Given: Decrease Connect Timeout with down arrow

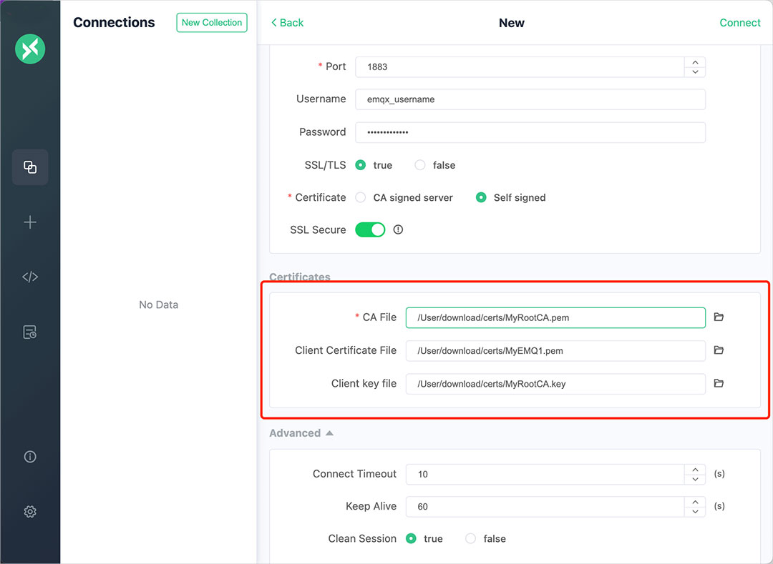Looking at the screenshot, I should coord(695,479).
